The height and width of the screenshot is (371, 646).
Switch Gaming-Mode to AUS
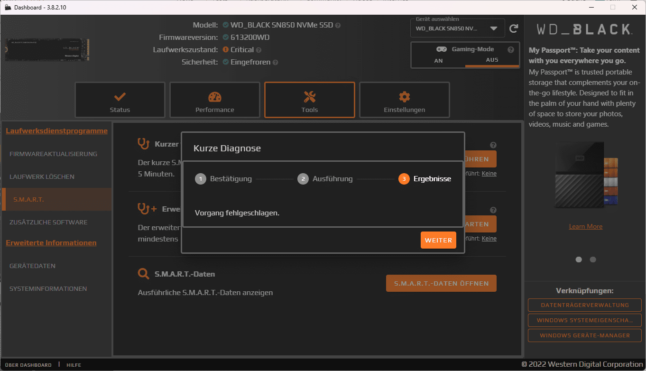492,60
